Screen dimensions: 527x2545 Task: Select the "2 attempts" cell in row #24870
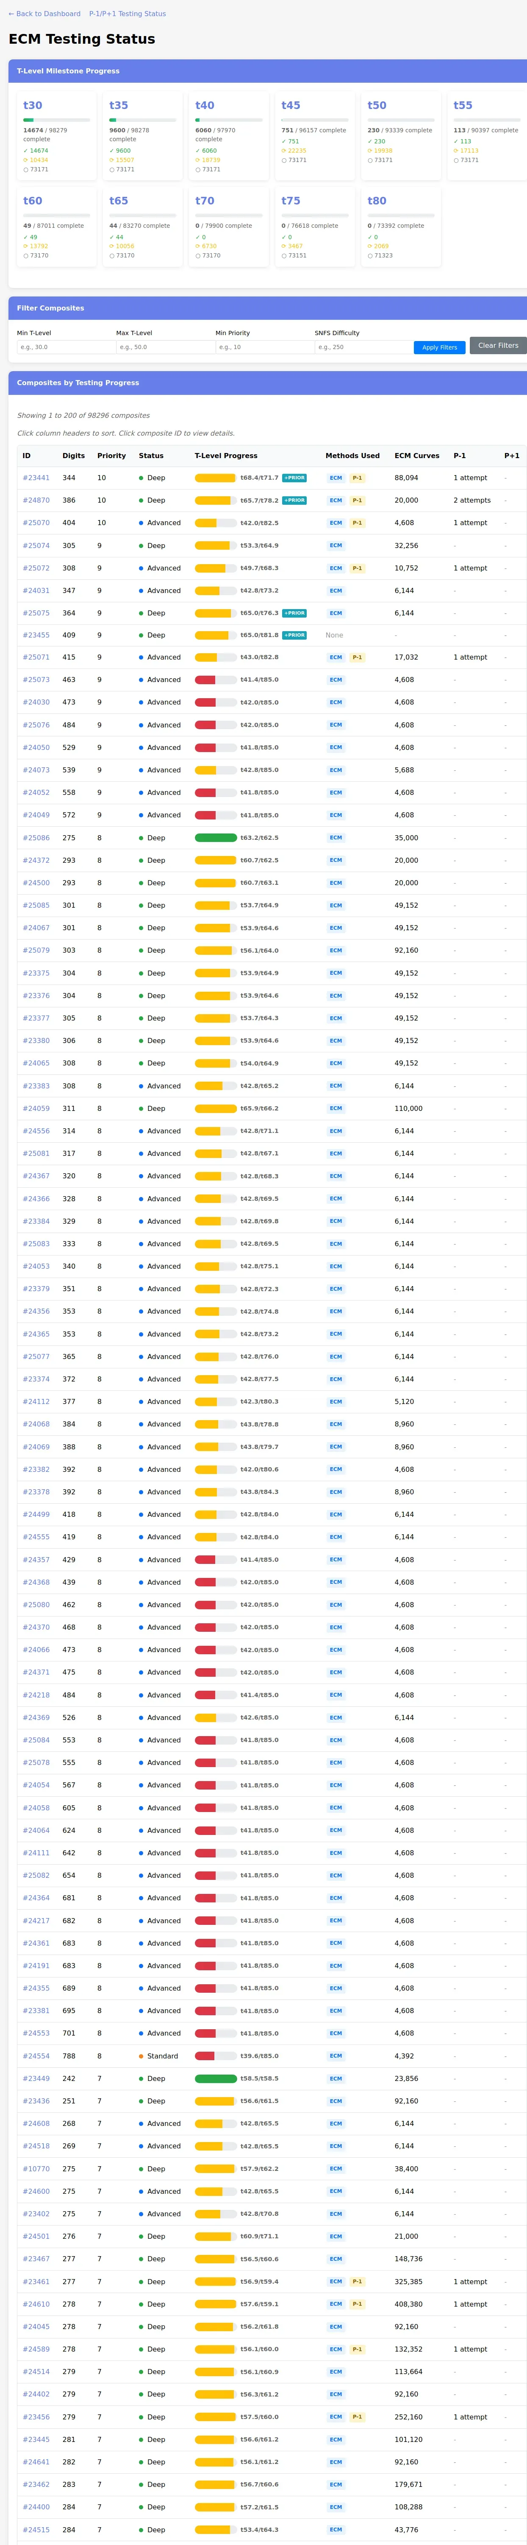[x=472, y=501]
